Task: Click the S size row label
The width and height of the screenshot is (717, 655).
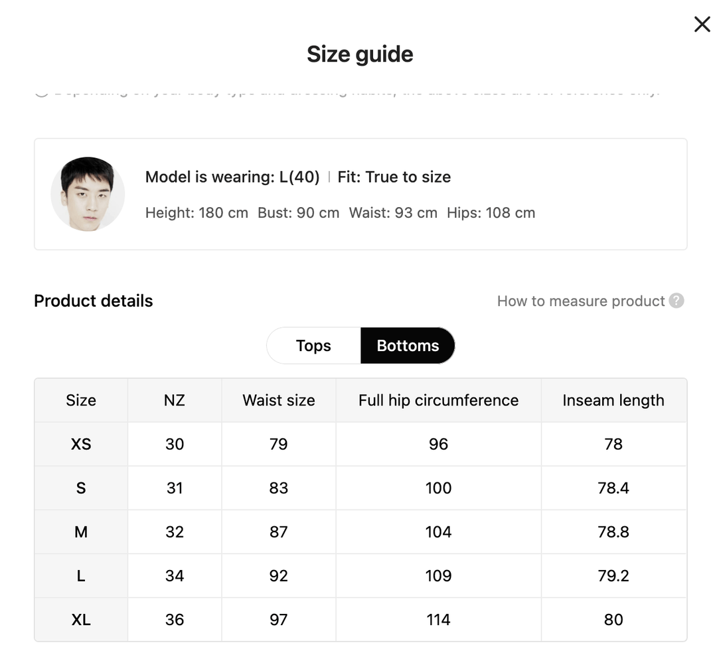Action: [x=81, y=488]
